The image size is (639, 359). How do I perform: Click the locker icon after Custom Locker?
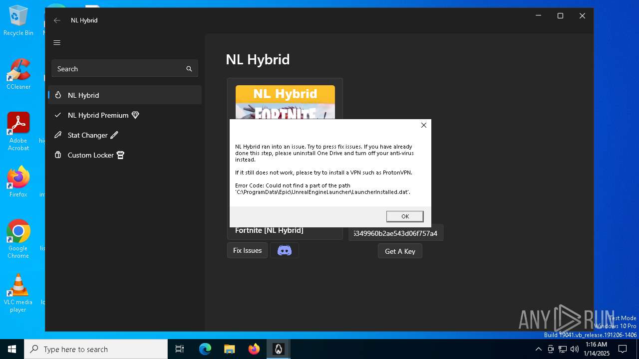(x=120, y=155)
